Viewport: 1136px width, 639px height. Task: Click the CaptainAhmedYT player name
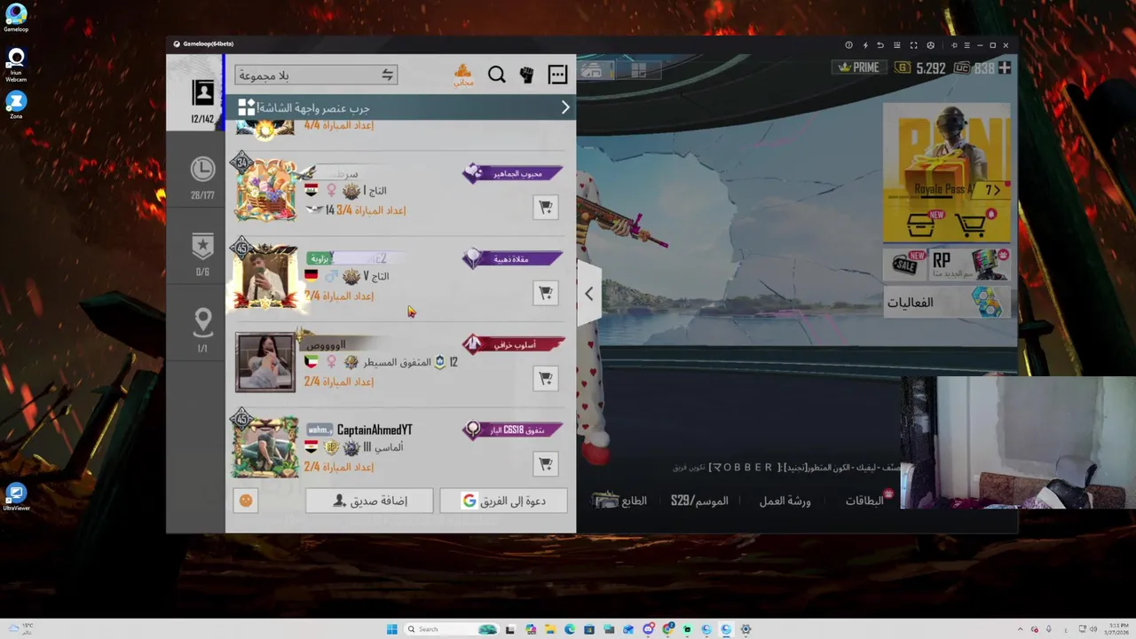pyautogui.click(x=375, y=430)
